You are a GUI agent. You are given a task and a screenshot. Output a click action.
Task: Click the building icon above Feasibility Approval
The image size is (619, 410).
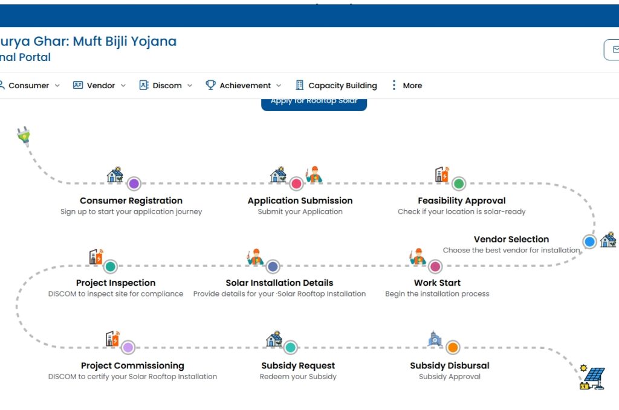coord(442,175)
